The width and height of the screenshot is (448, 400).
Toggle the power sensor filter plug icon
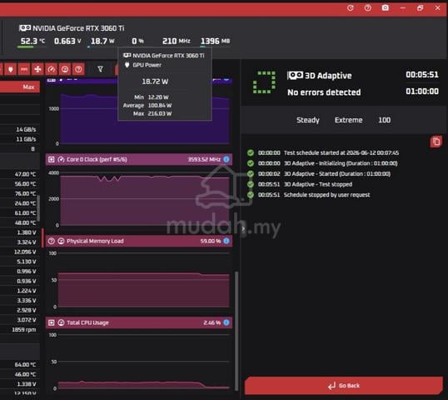tap(11, 69)
